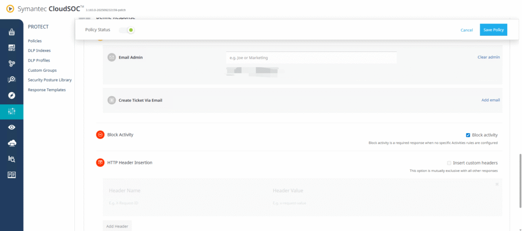
Task: Click the HTTP Header Insertion icon
Action: [x=100, y=163]
